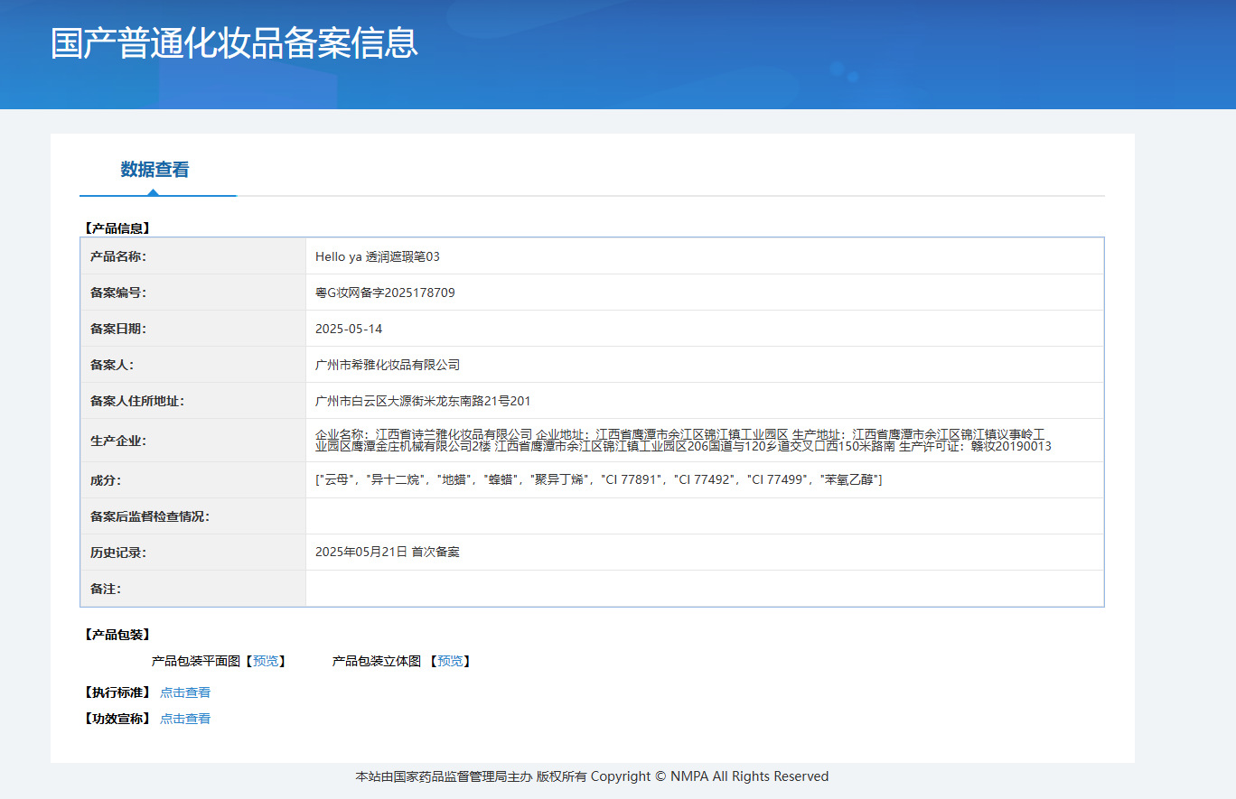
Task: Click the 备案人 row label
Action: tap(111, 366)
